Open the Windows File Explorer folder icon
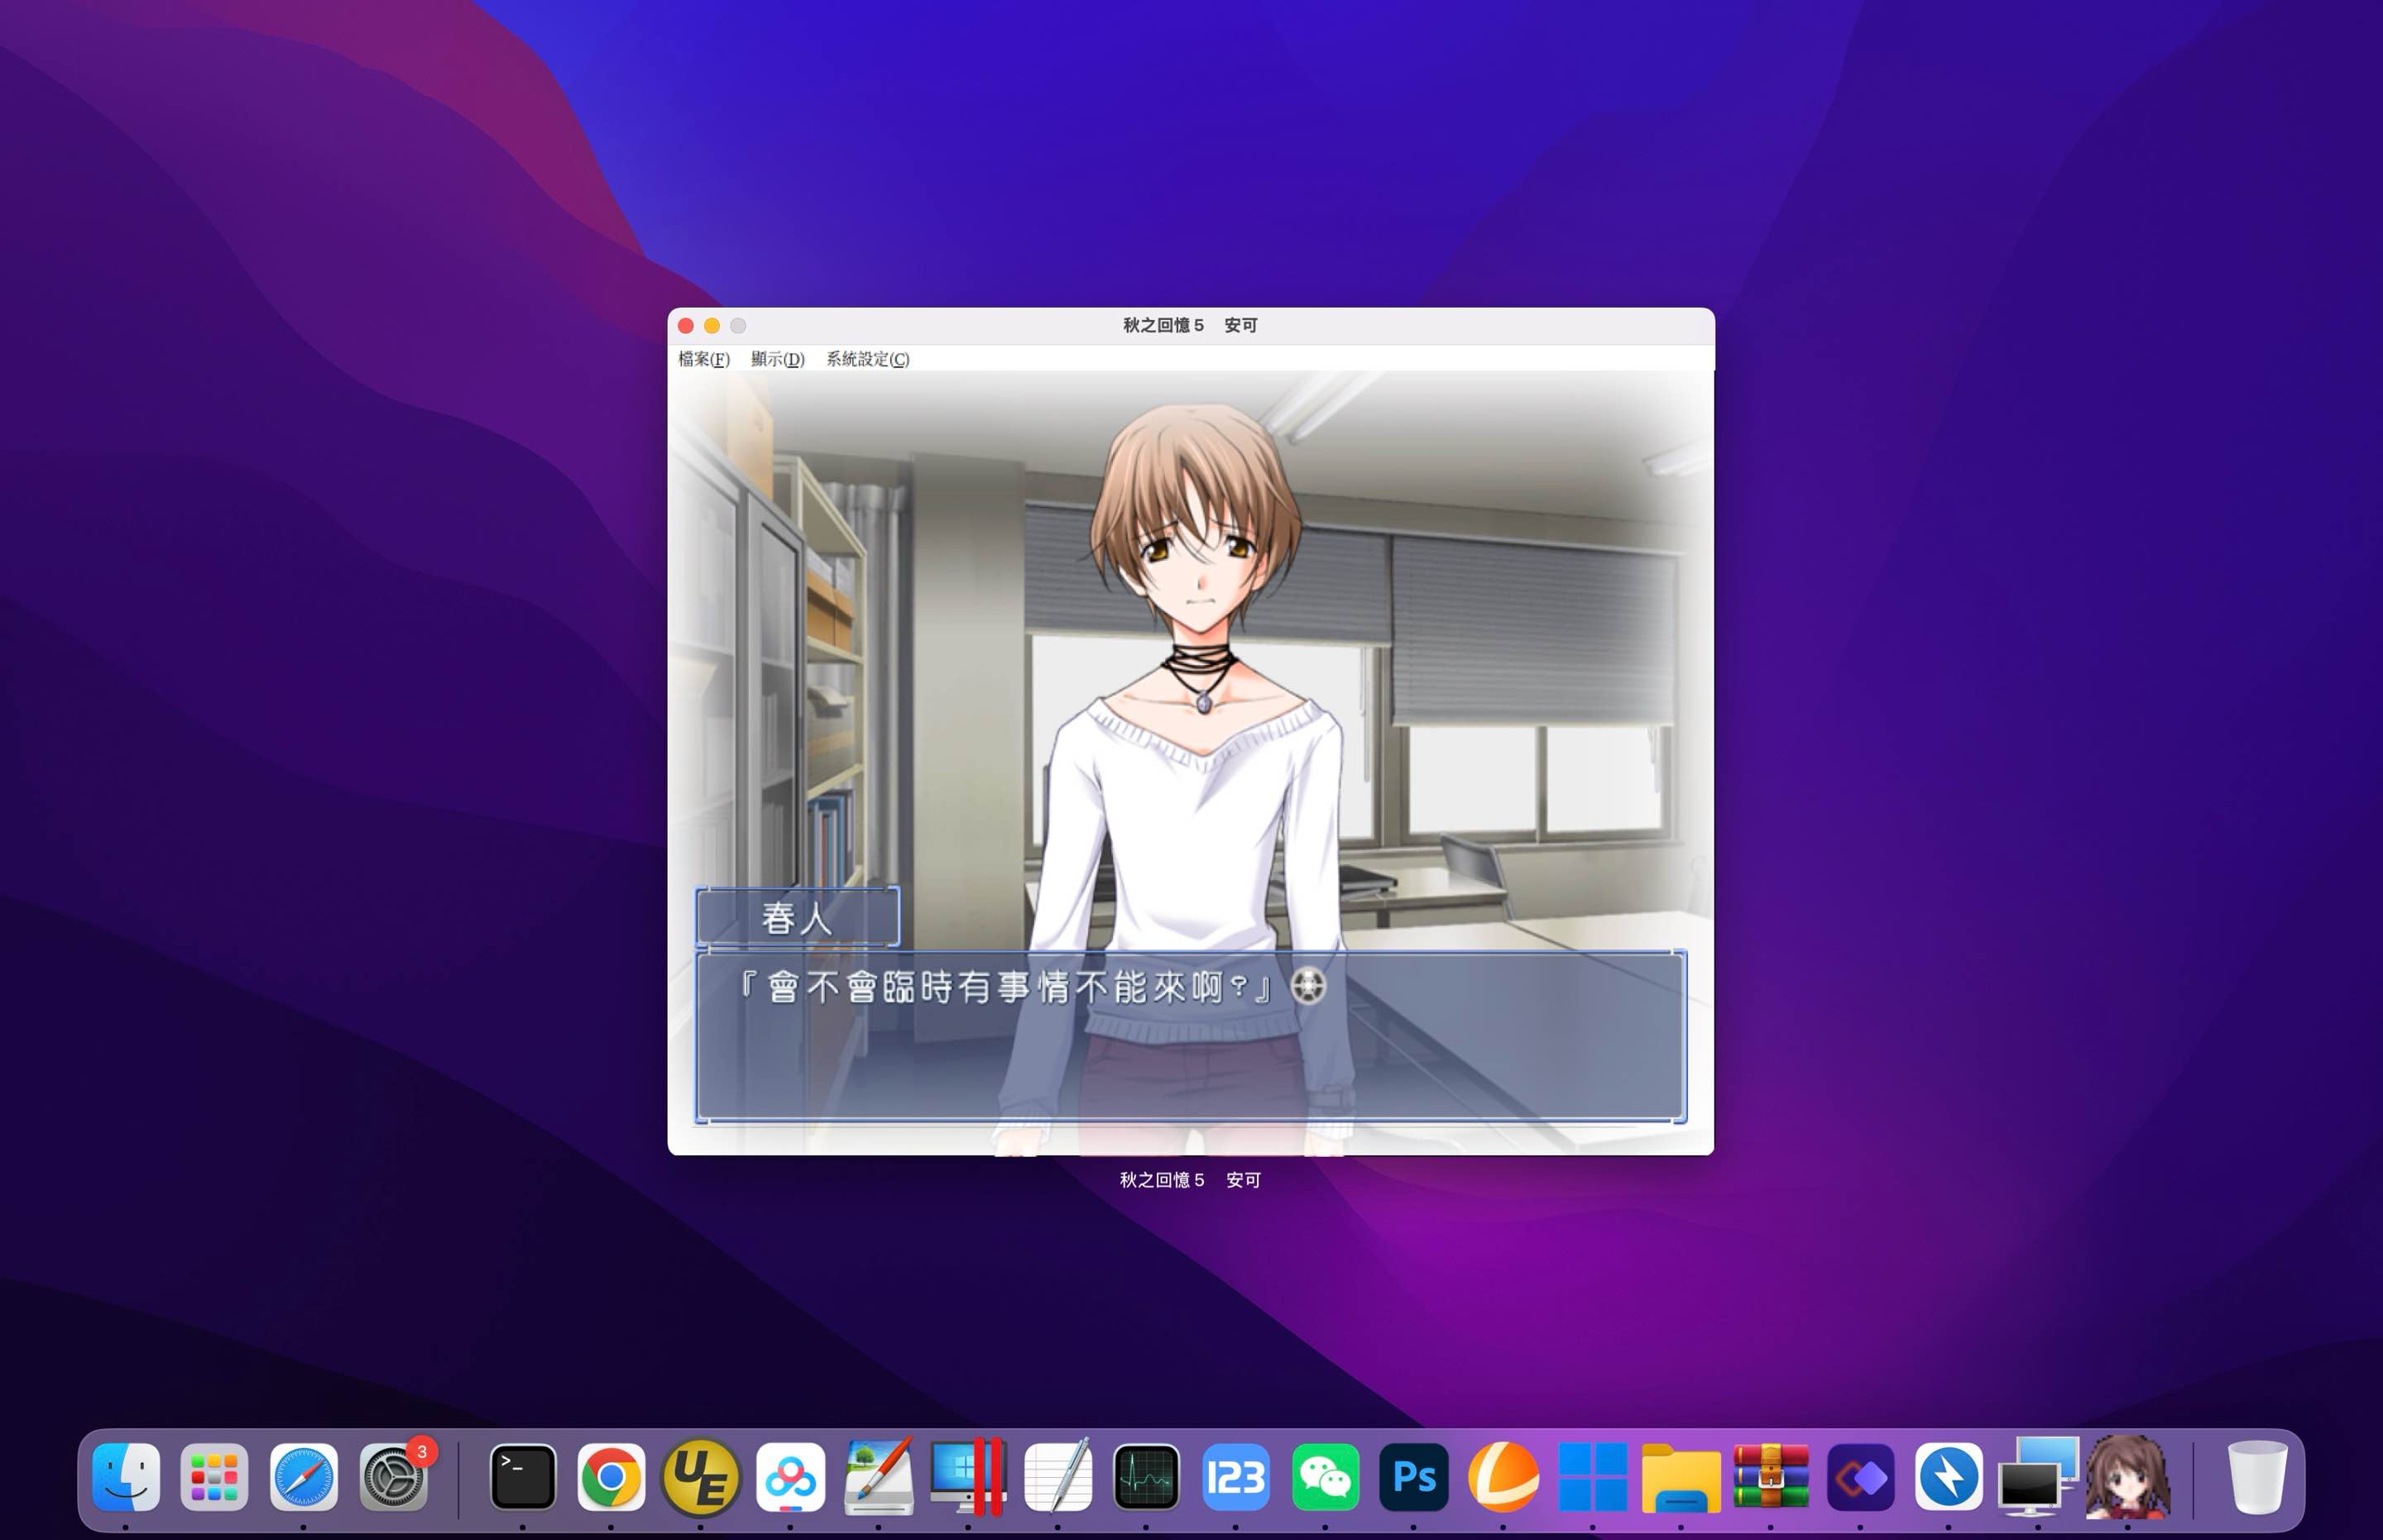This screenshot has width=2383, height=1540. point(1681,1477)
